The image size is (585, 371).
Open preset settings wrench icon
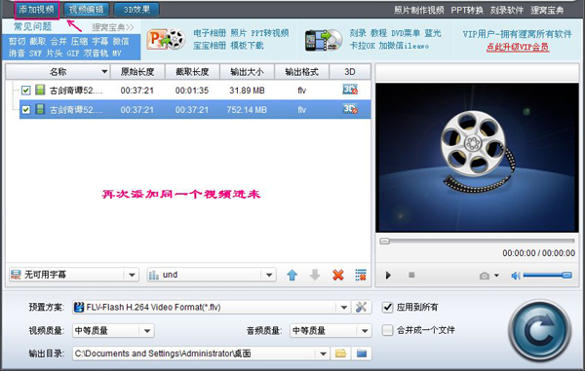pyautogui.click(x=361, y=308)
